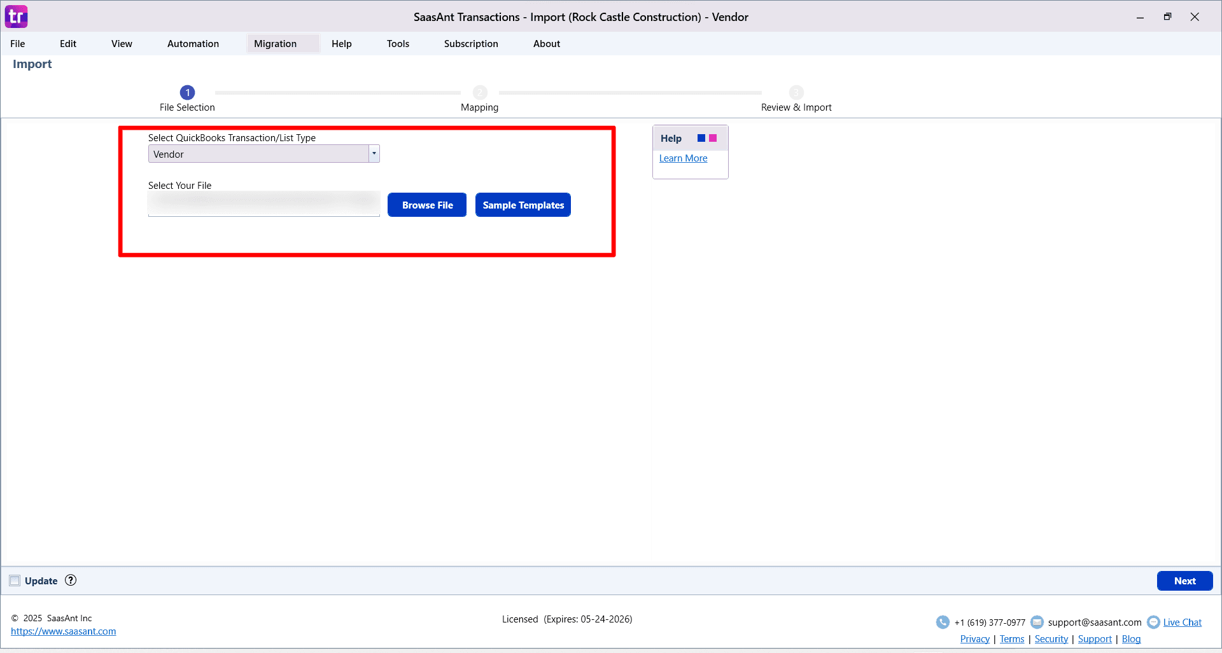1222x653 pixels.
Task: Open the View menu
Action: (122, 43)
